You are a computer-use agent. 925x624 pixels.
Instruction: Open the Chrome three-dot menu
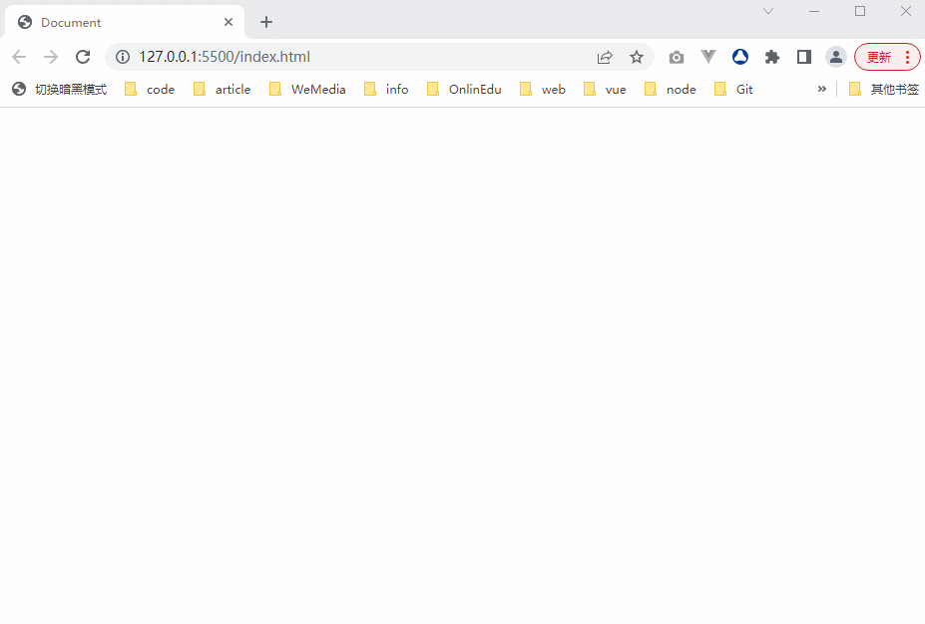pos(907,57)
